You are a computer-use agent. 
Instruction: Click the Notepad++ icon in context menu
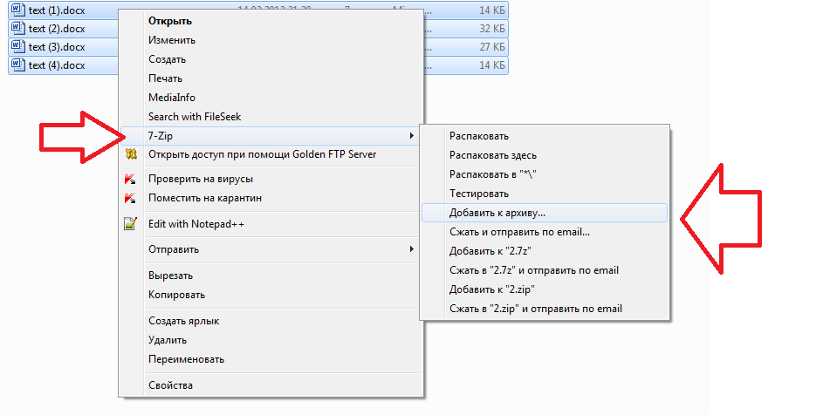131,224
